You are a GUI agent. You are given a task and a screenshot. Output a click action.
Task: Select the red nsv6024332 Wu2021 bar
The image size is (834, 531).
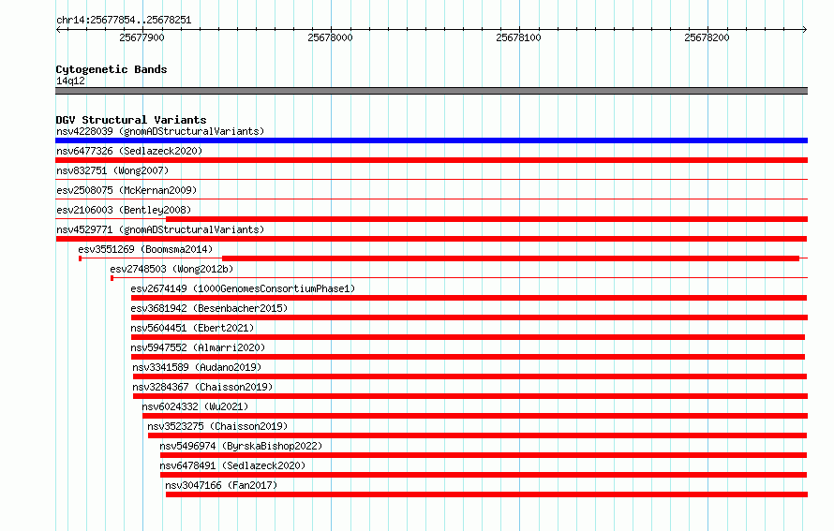click(x=475, y=416)
